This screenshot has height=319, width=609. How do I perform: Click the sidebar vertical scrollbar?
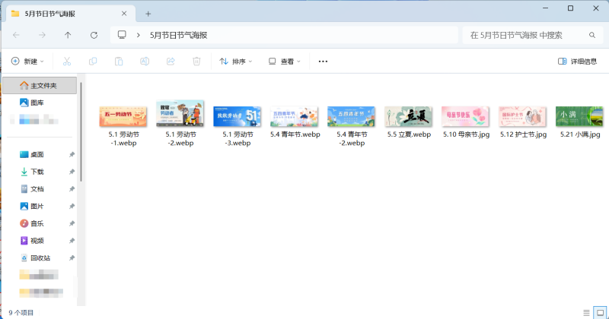pos(81,132)
